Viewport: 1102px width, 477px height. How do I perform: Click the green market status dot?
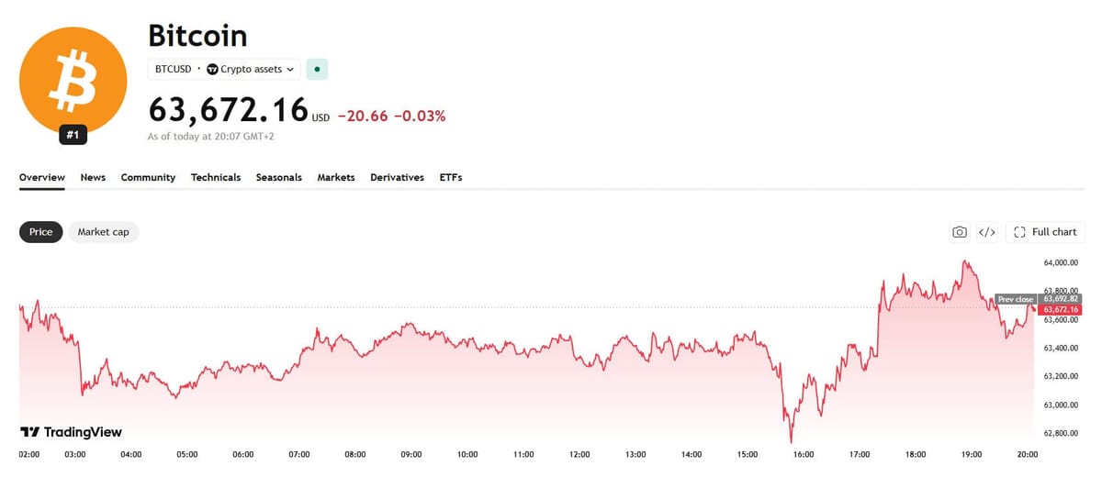click(317, 69)
